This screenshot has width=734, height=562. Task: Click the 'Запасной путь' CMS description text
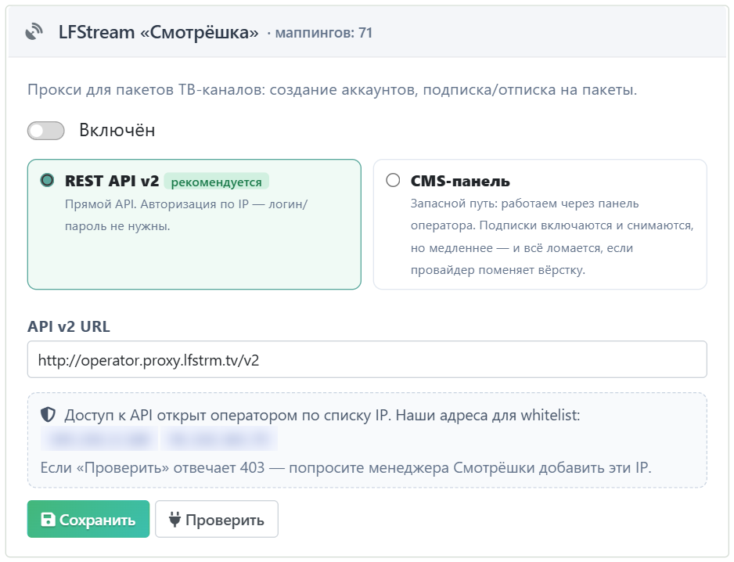552,236
